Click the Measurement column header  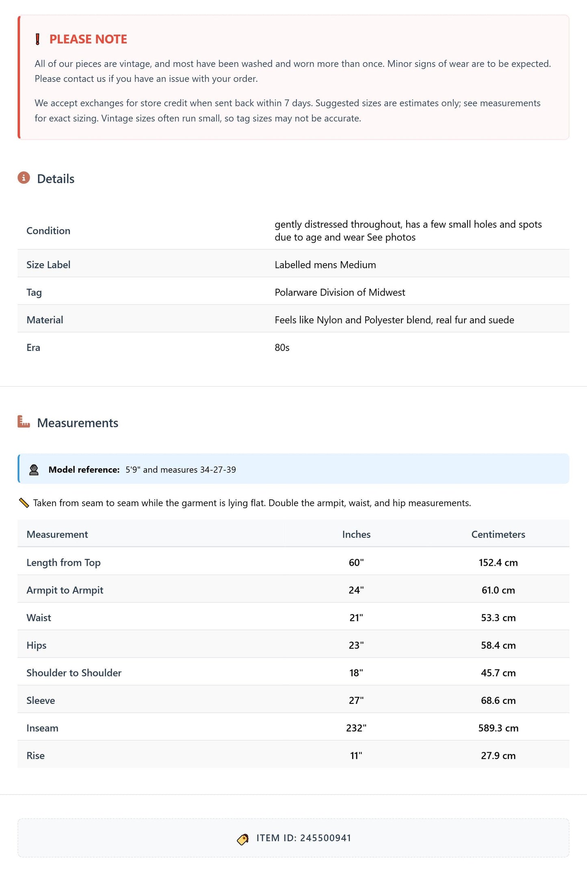pos(57,534)
